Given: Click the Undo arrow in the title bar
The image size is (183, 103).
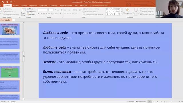Looking at the screenshot, I should coord(3,2).
